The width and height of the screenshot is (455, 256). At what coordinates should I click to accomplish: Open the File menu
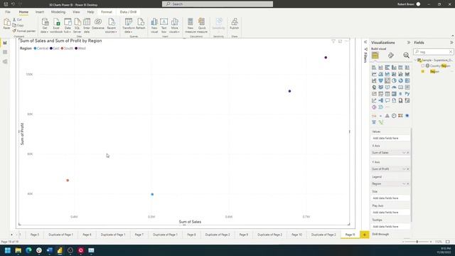(x=8, y=12)
